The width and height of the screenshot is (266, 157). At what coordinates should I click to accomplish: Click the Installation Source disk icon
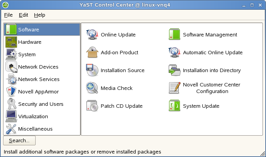click(92, 70)
